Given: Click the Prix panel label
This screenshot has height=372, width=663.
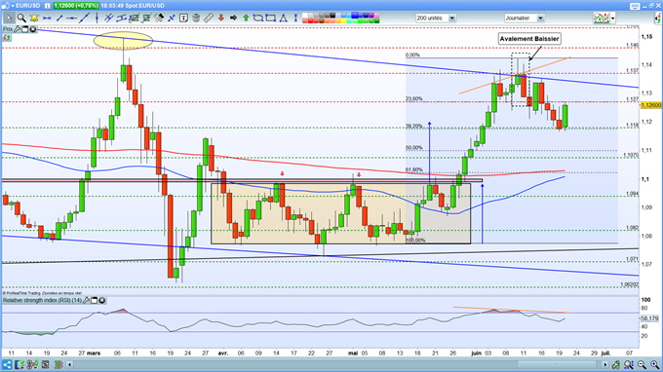Looking at the screenshot, I should pyautogui.click(x=7, y=28).
